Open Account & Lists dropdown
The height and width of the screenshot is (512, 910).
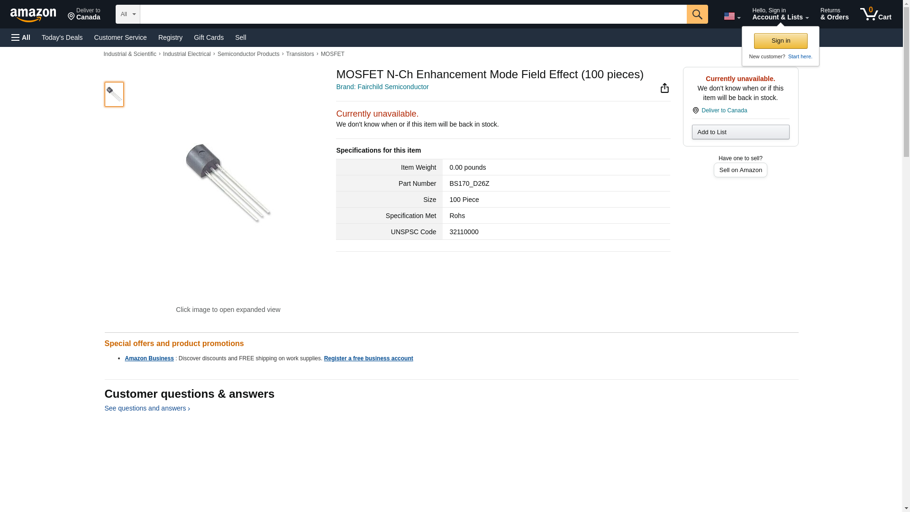[780, 14]
